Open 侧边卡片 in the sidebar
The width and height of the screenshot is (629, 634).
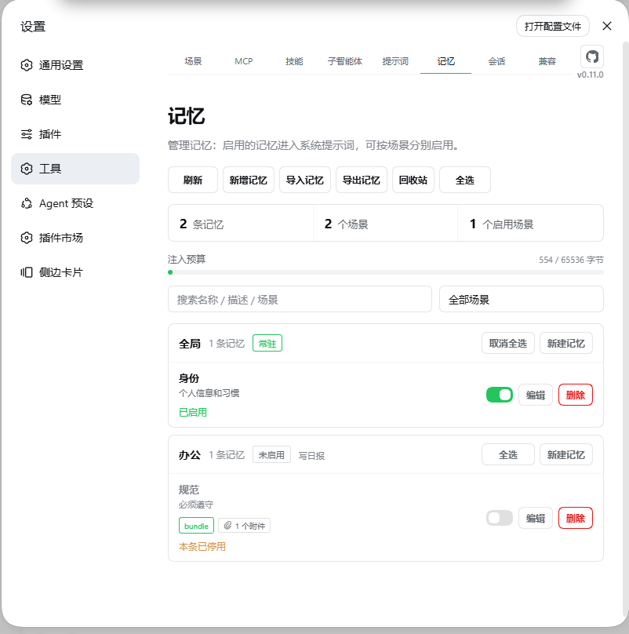(75, 272)
